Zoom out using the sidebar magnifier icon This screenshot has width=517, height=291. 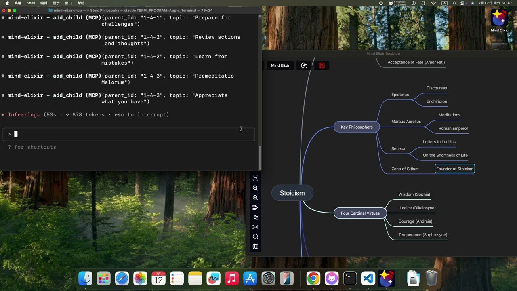pyautogui.click(x=255, y=188)
